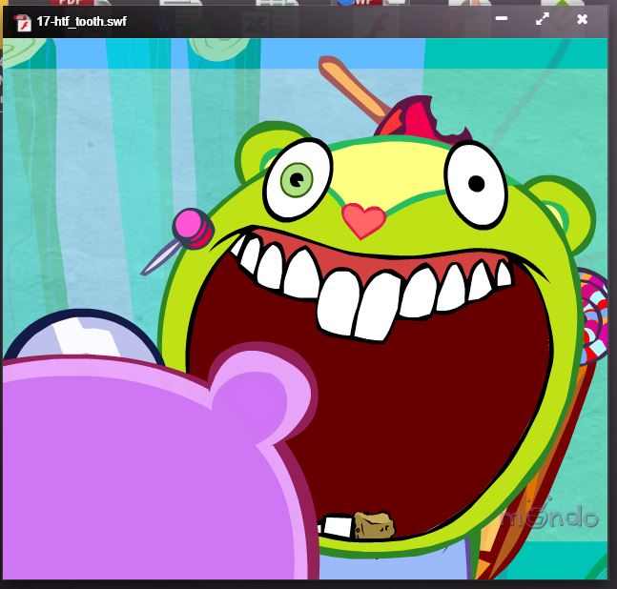The image size is (617, 589).
Task: Click the 17-htf_tooth.swf title text
Action: [x=81, y=21]
